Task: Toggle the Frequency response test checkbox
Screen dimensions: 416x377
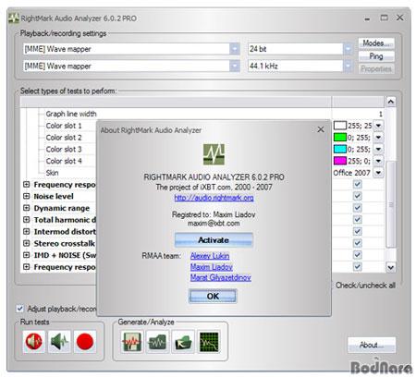Action: [x=358, y=184]
